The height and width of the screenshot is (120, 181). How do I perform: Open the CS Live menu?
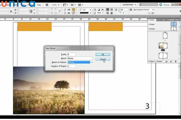click(164, 5)
